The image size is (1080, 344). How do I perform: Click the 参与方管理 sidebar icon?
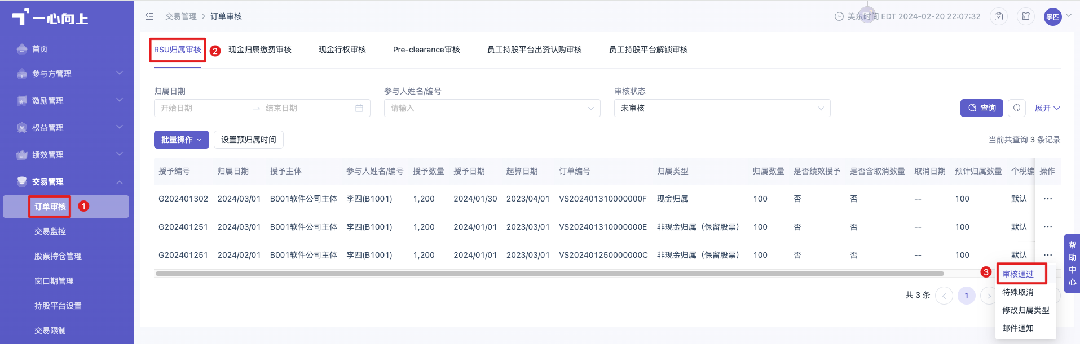point(22,74)
